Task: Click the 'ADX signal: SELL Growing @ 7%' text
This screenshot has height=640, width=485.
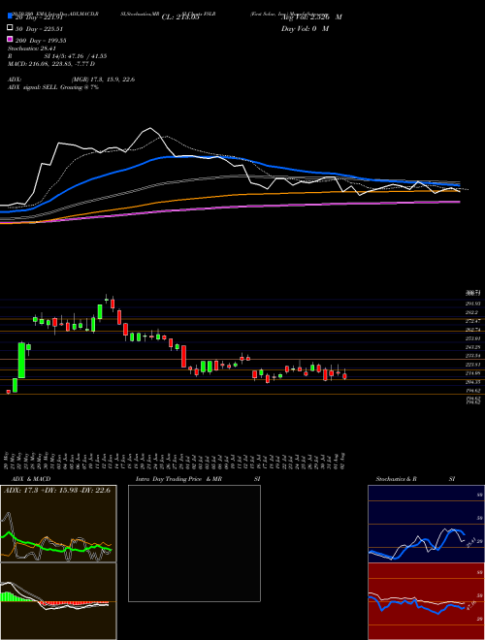Action: 53,87
